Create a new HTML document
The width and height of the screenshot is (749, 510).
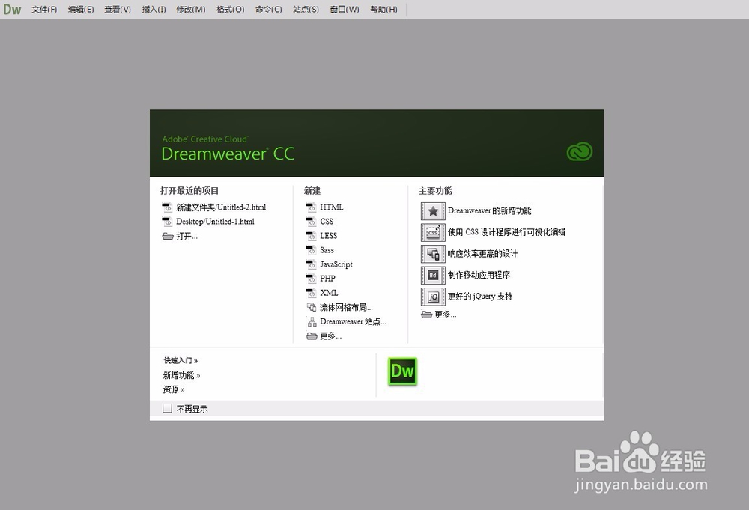(x=332, y=207)
